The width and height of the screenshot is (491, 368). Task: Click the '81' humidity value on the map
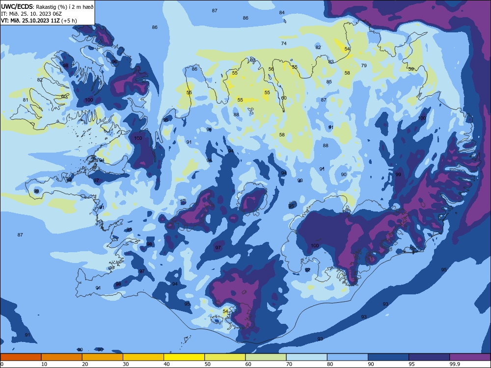coord(26,100)
